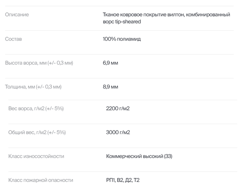Click the 'Общий вес, г/м2' label

[27, 132]
